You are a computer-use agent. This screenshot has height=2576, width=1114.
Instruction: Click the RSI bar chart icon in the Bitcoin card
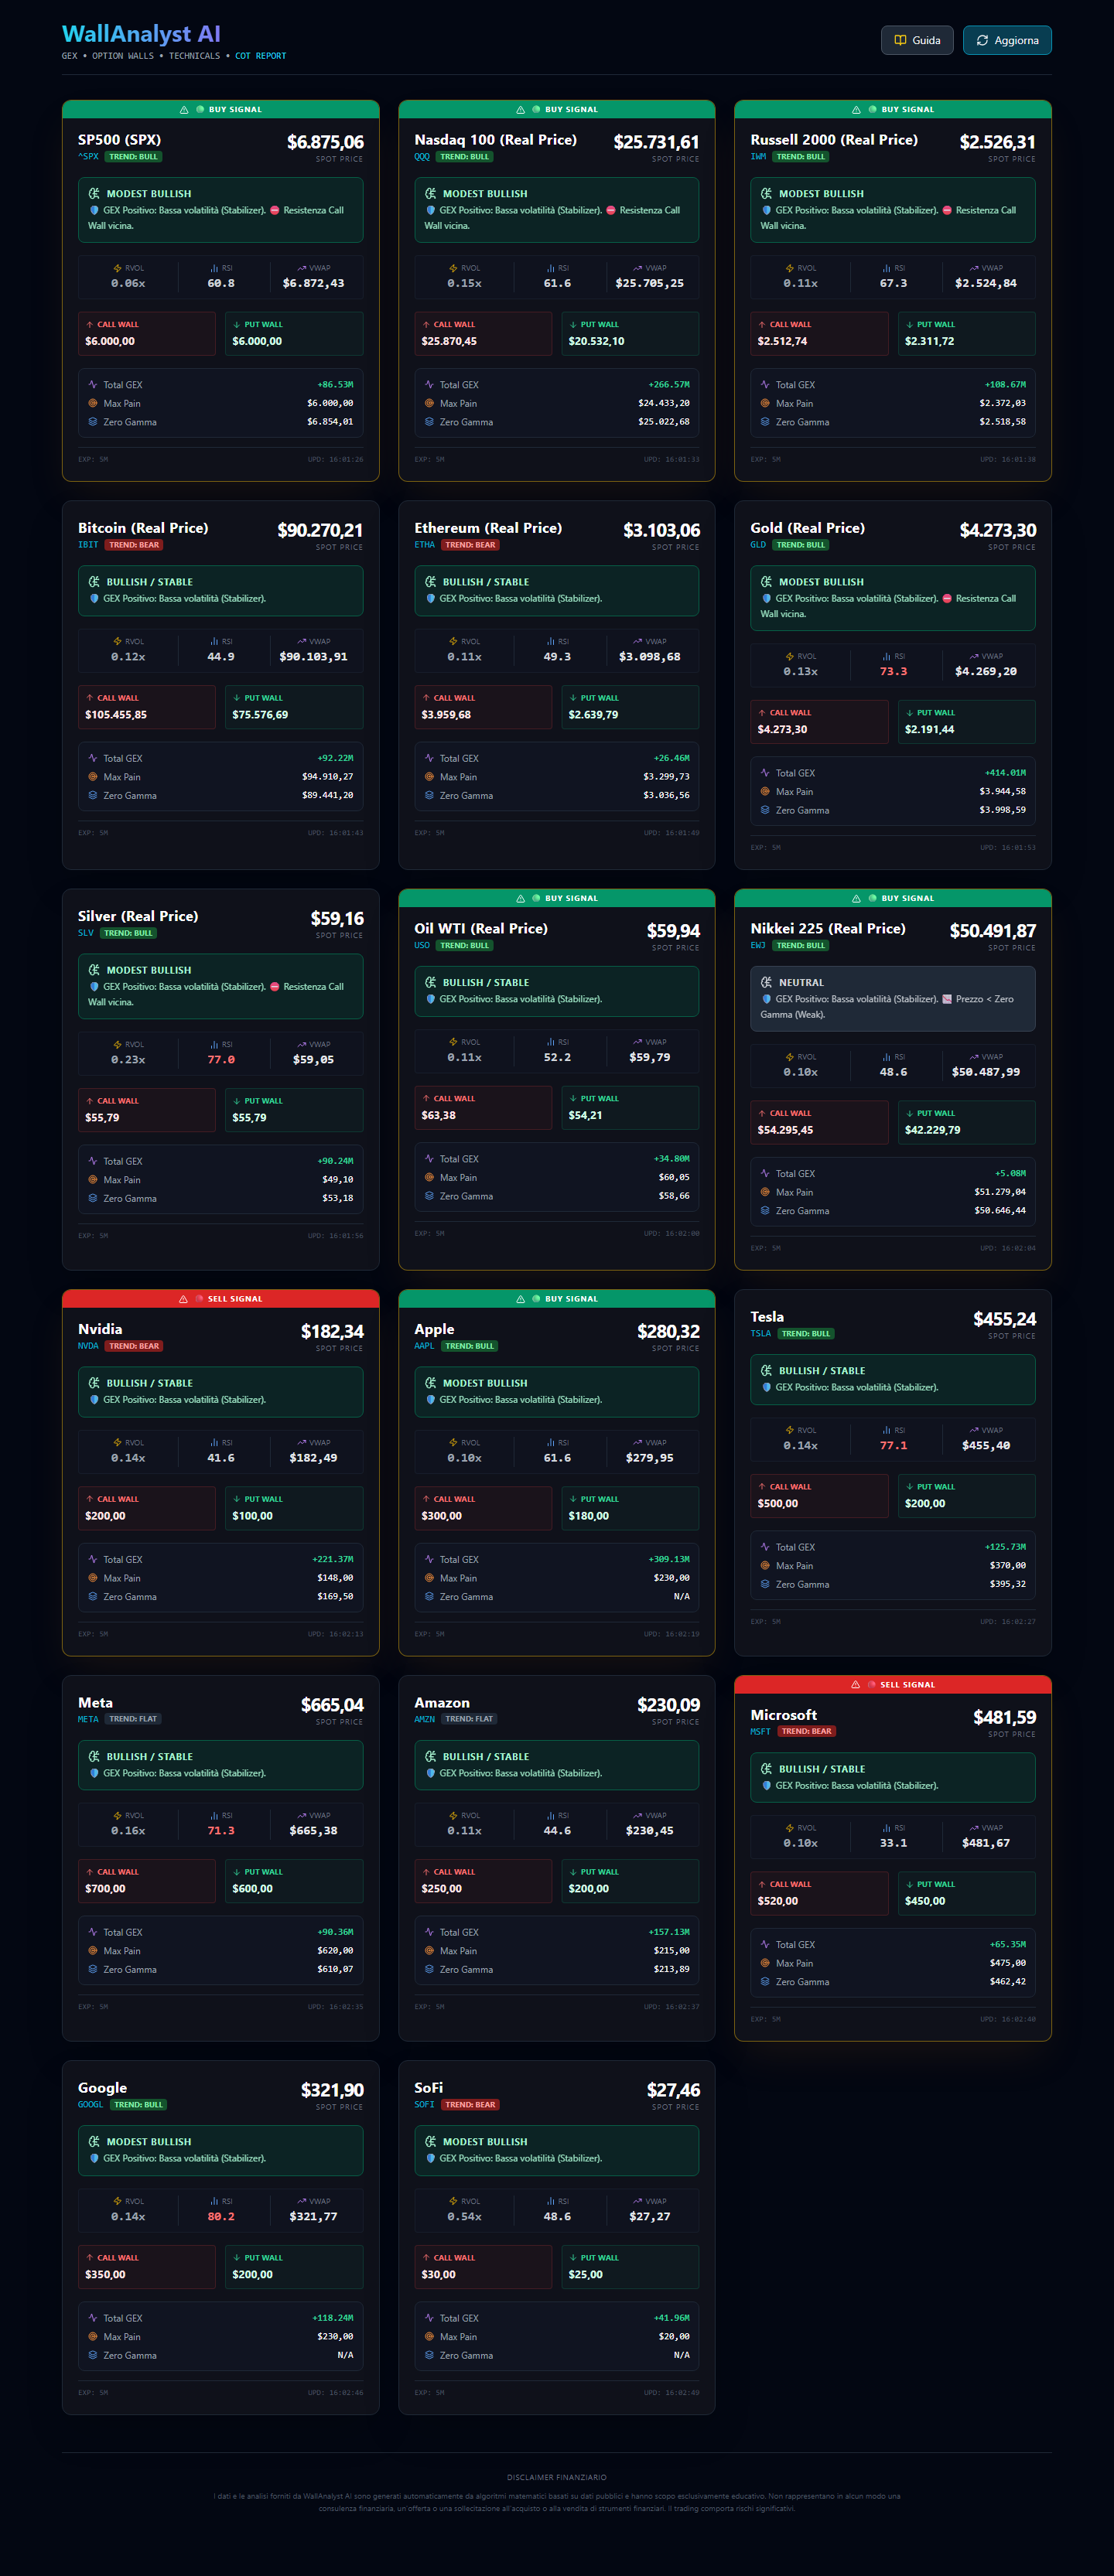pos(214,642)
